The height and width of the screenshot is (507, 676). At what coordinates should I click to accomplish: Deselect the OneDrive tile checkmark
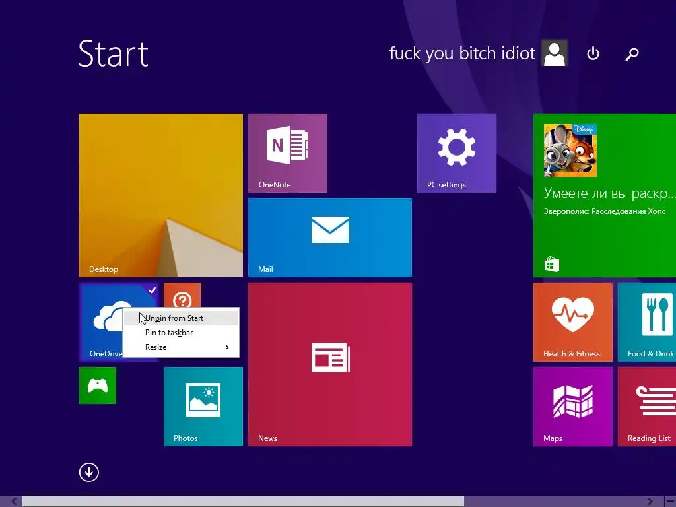coord(152,290)
